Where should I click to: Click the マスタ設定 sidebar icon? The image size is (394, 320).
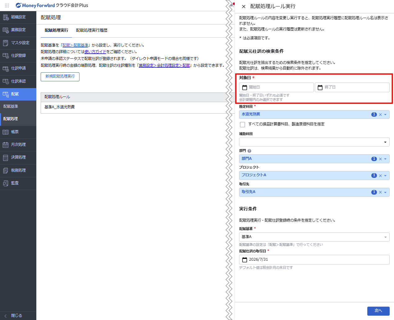tap(6, 43)
